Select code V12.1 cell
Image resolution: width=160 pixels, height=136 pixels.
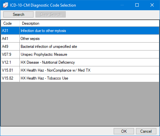click(x=10, y=62)
